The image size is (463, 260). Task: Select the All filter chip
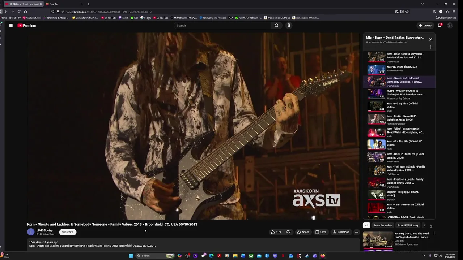point(366,225)
